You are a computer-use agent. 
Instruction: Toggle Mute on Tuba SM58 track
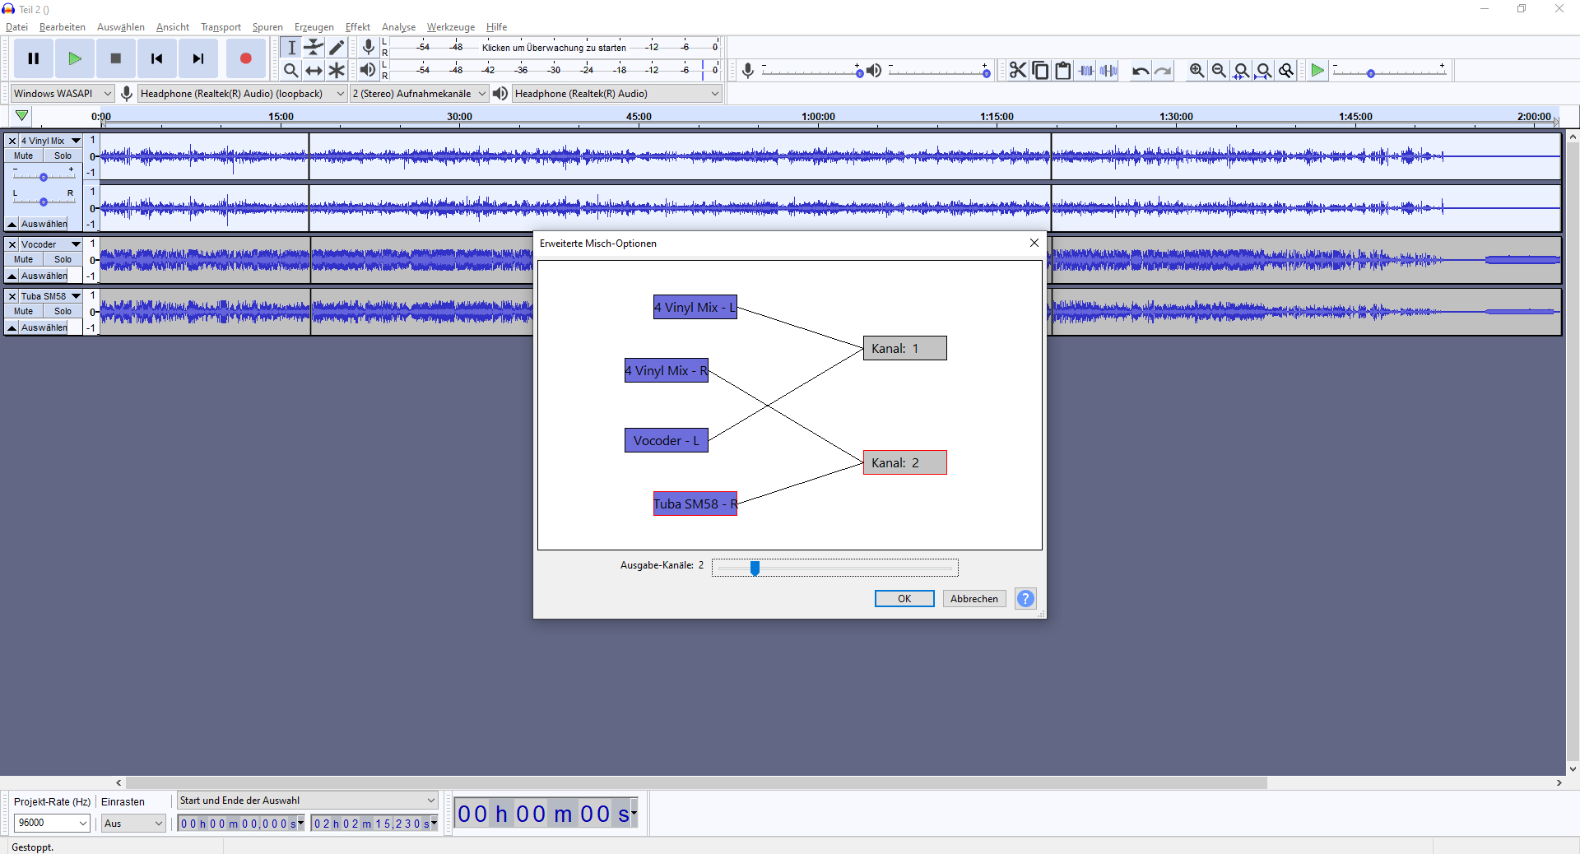pyautogui.click(x=24, y=311)
